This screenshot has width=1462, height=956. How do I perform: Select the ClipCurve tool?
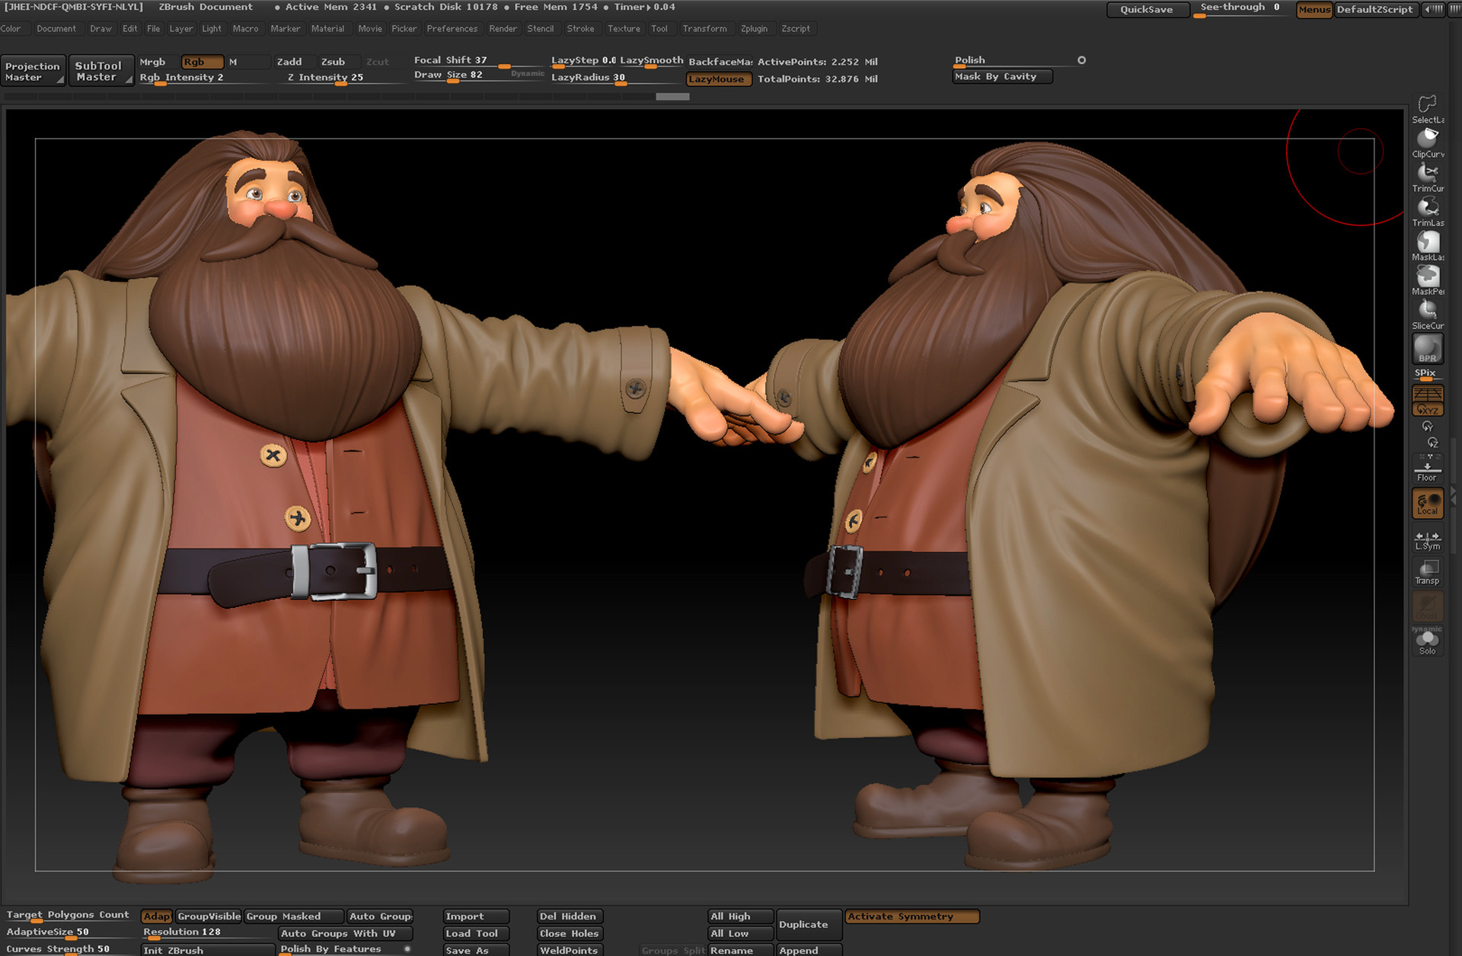(x=1426, y=139)
